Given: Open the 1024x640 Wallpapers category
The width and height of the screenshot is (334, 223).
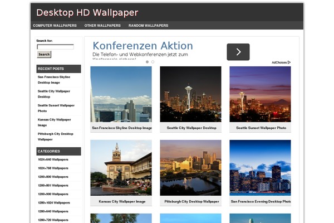Looking at the screenshot, I should [53, 159].
